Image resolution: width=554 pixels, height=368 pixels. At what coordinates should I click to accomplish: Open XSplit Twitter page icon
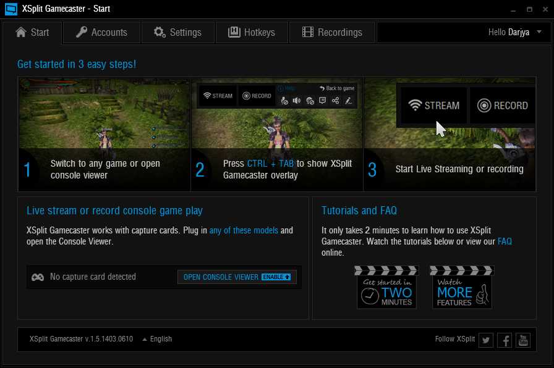486,340
